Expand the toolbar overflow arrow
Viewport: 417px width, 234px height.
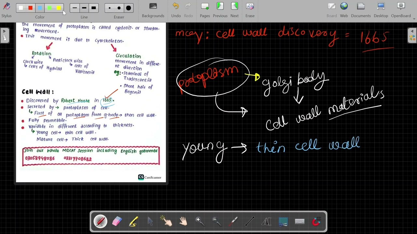(x=414, y=19)
